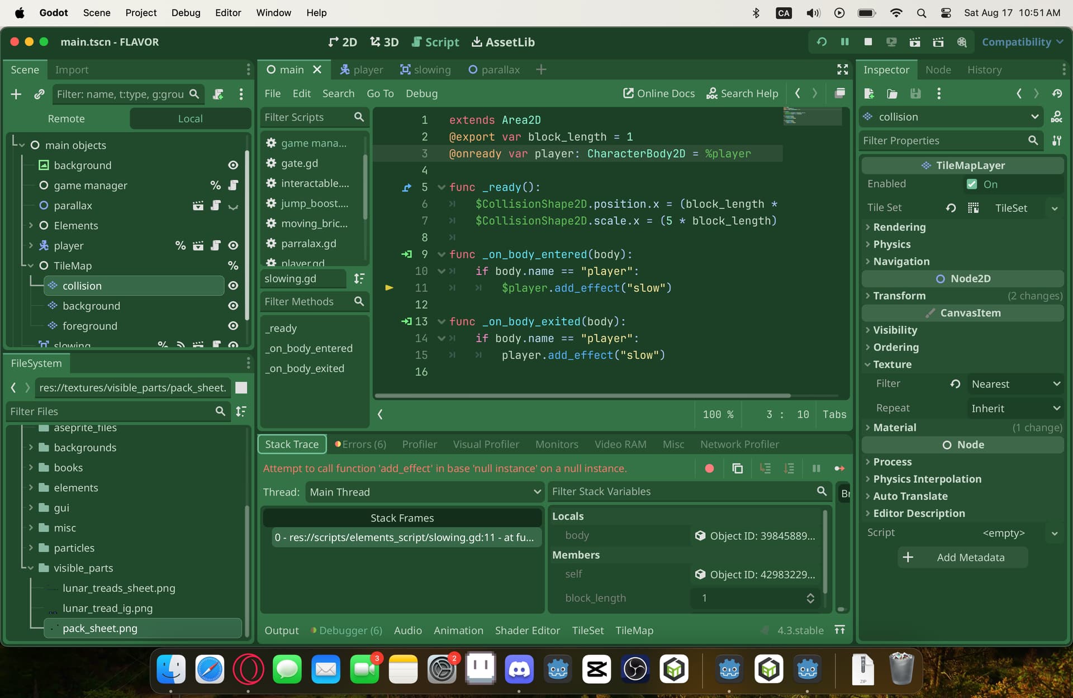
Task: Click the debugger Skip Breakpoints red dot
Action: tap(709, 468)
